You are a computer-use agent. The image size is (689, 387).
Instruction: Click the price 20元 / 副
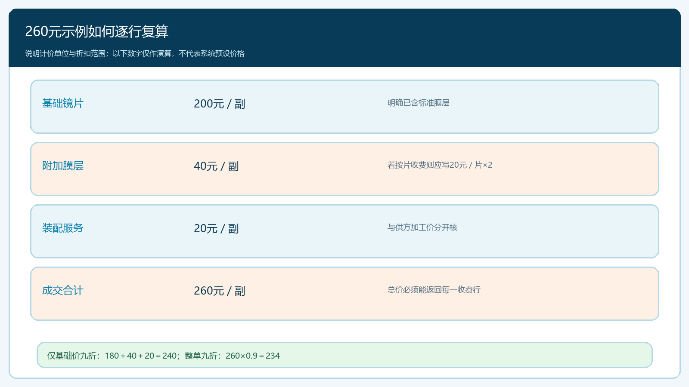(216, 228)
